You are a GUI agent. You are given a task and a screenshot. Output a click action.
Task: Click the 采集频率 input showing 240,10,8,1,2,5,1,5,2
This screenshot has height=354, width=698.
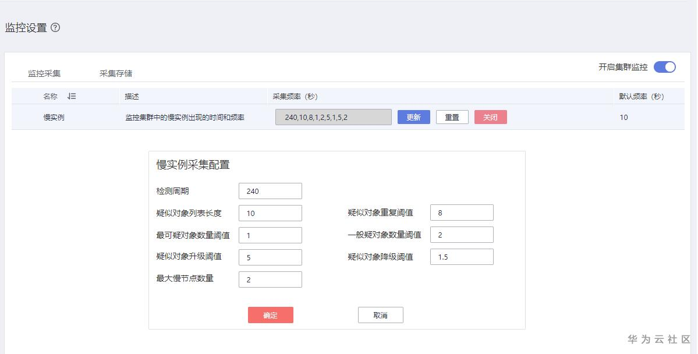click(x=333, y=117)
